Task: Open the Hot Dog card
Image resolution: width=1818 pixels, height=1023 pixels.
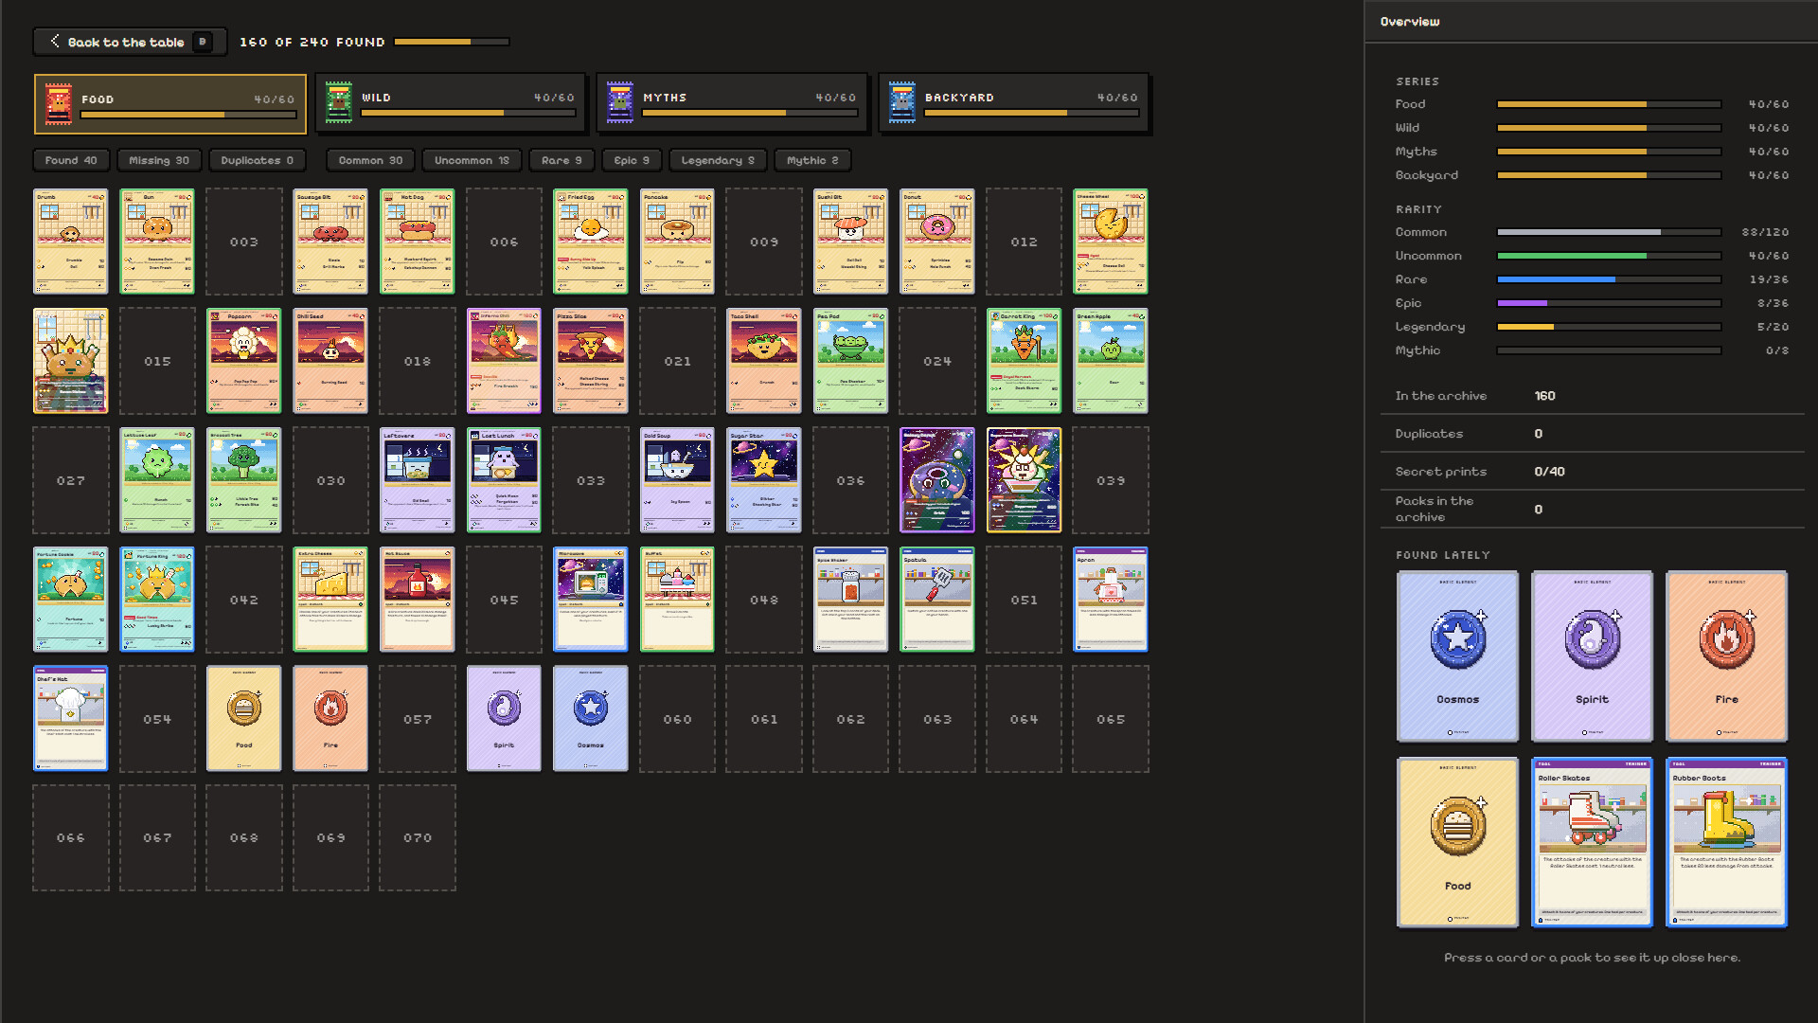Action: [x=417, y=241]
